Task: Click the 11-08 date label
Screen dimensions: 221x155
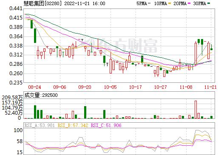Action: (x=186, y=87)
